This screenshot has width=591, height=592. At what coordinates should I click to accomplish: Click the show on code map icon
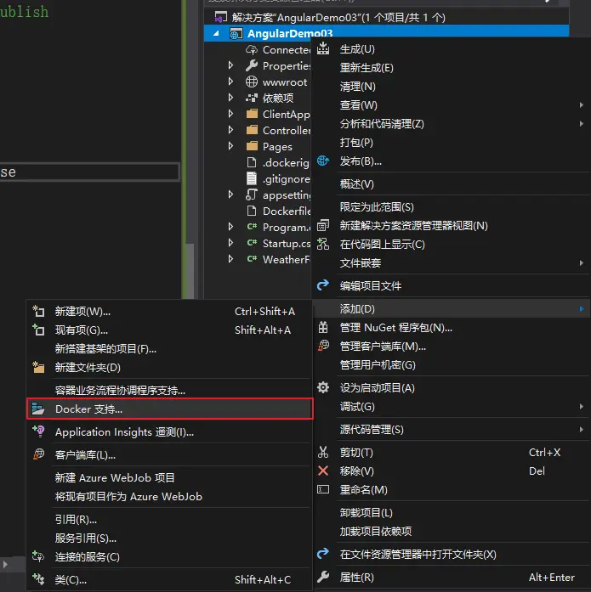323,244
